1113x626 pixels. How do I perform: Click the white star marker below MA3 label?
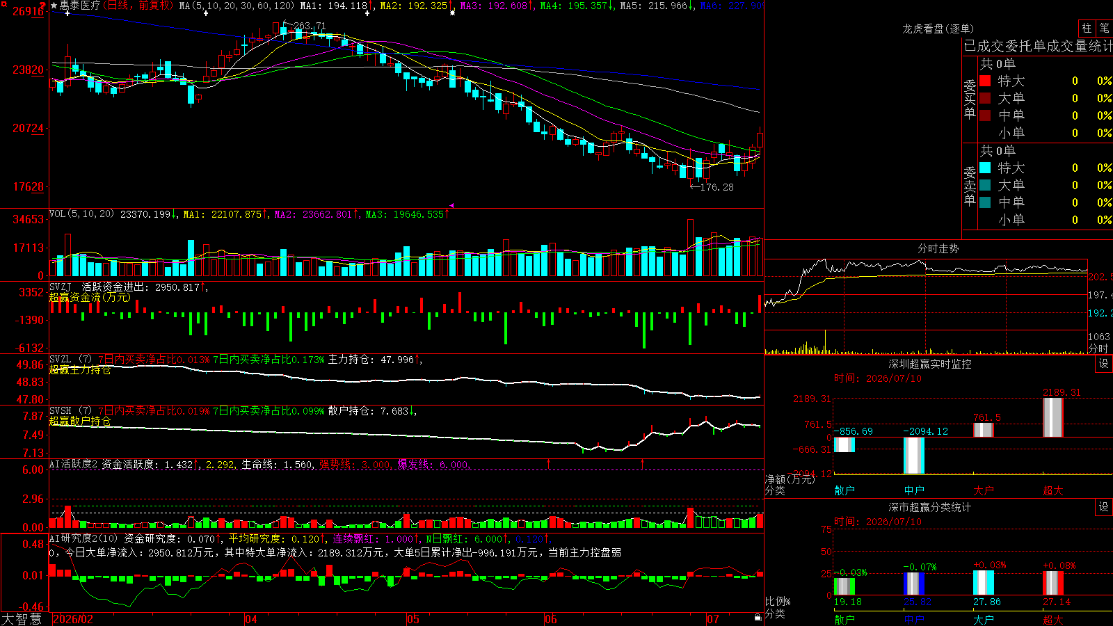pyautogui.click(x=452, y=13)
